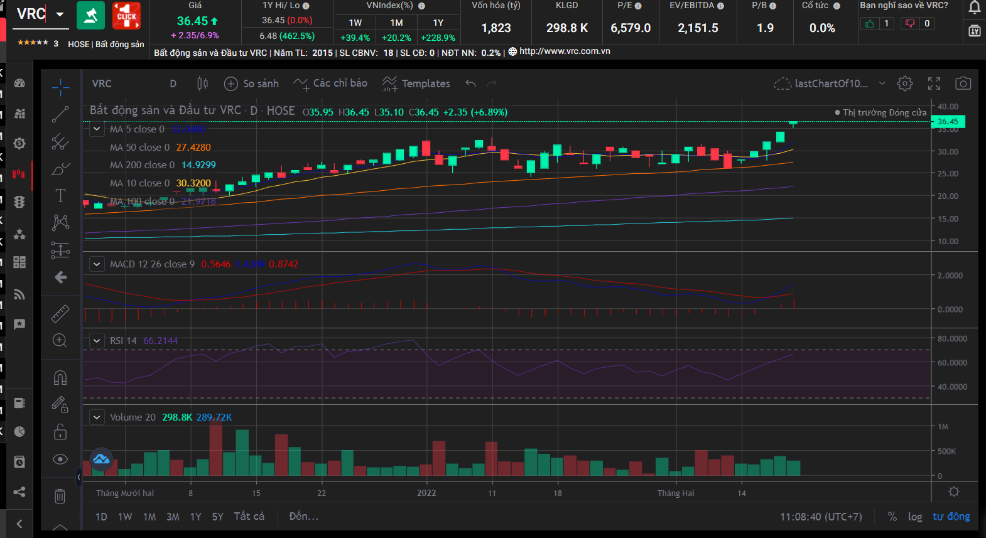Viewport: 986px width, 538px height.
Task: Open the calculator sidebar icon
Action: point(19,262)
